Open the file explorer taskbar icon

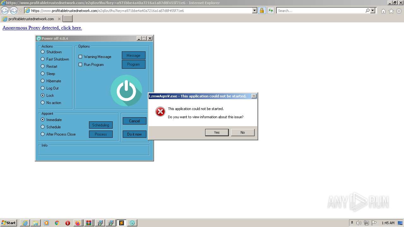point(36,223)
